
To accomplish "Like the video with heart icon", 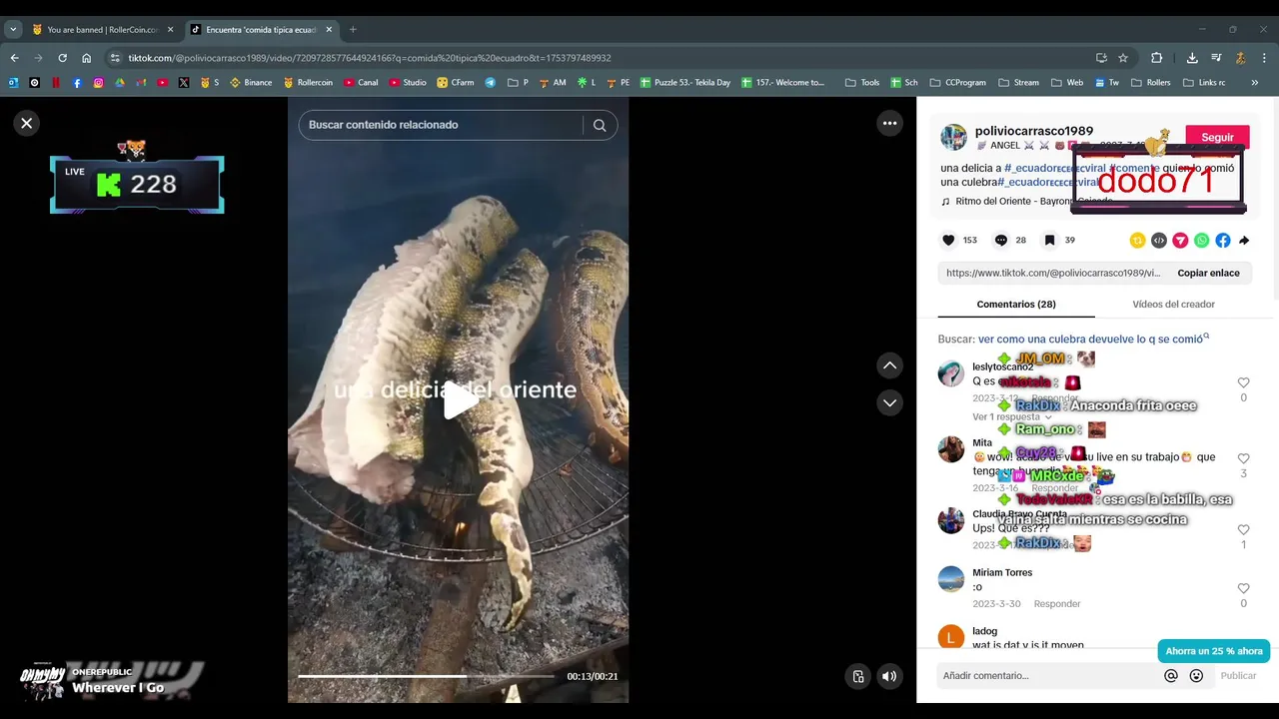I will point(949,240).
